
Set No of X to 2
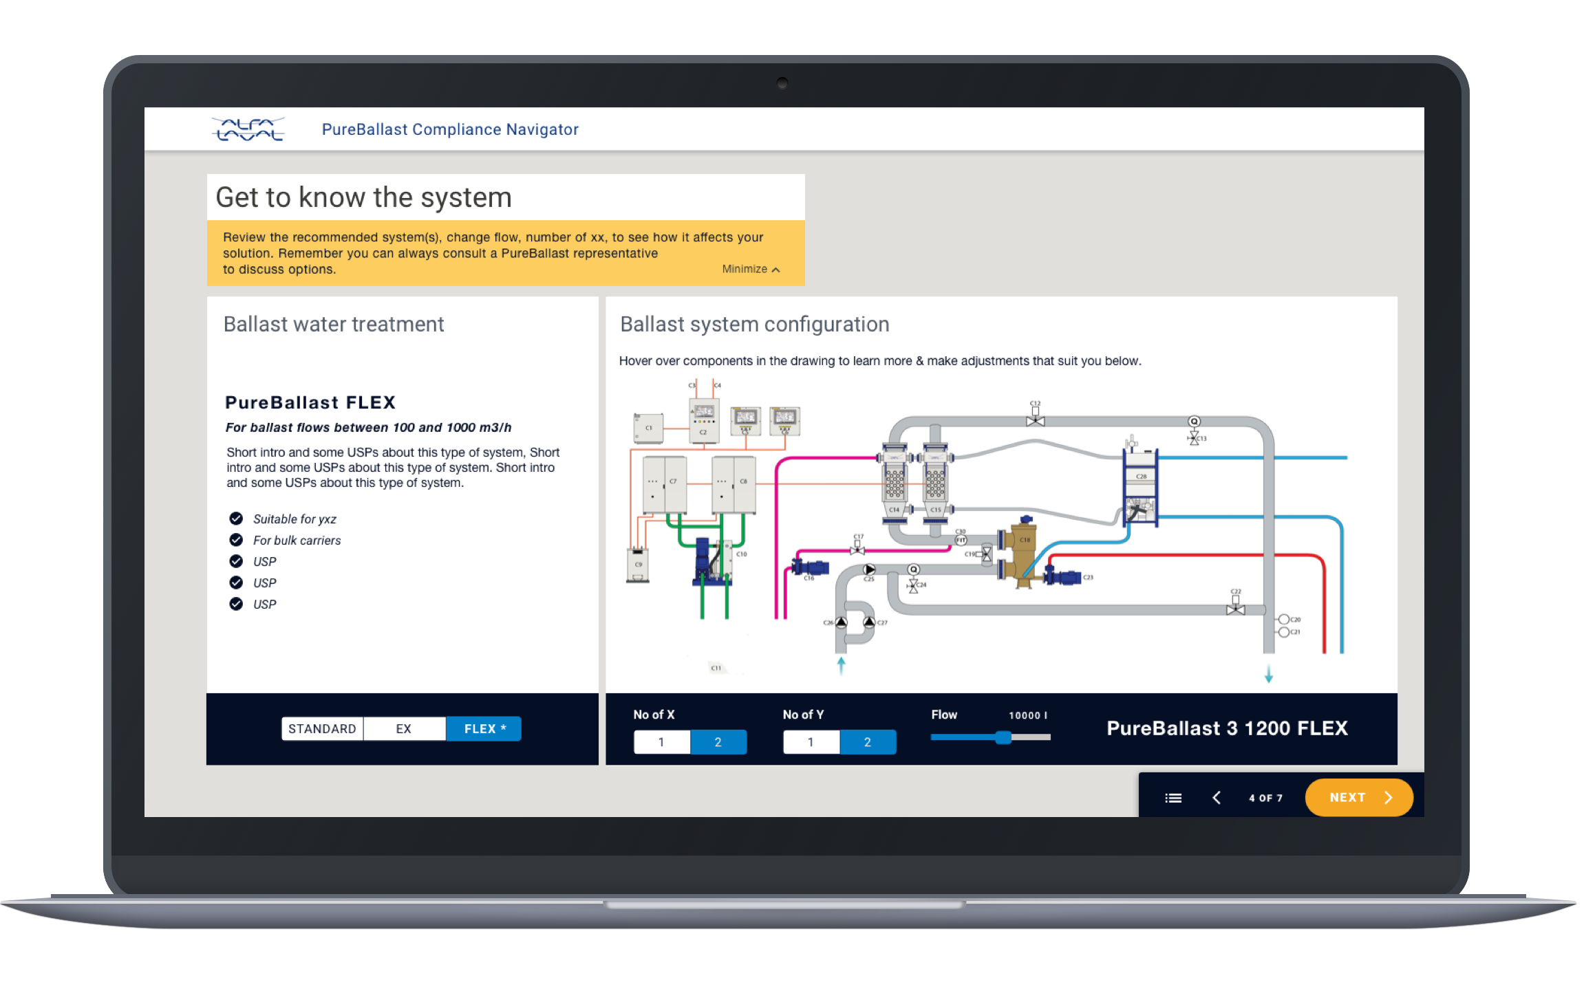(x=718, y=743)
